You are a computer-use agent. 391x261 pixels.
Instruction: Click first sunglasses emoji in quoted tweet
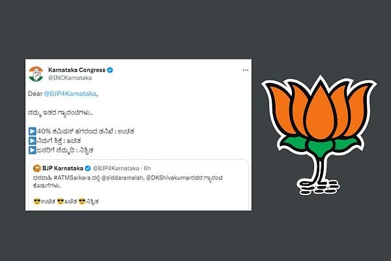(37, 201)
